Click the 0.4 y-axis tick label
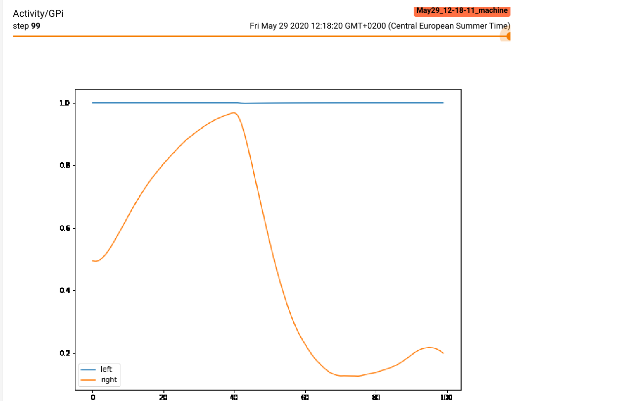The image size is (625, 401). [65, 291]
